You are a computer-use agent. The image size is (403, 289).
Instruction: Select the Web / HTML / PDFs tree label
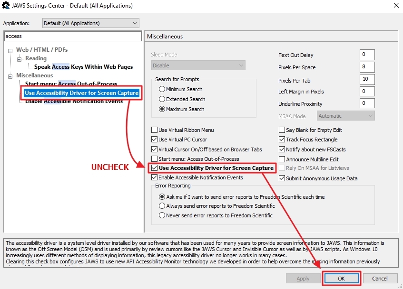(x=42, y=50)
